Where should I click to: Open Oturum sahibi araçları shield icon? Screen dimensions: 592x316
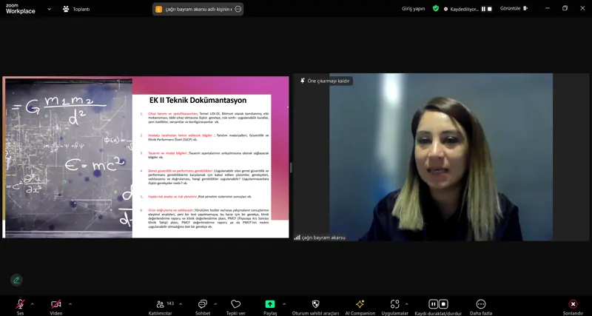316,304
